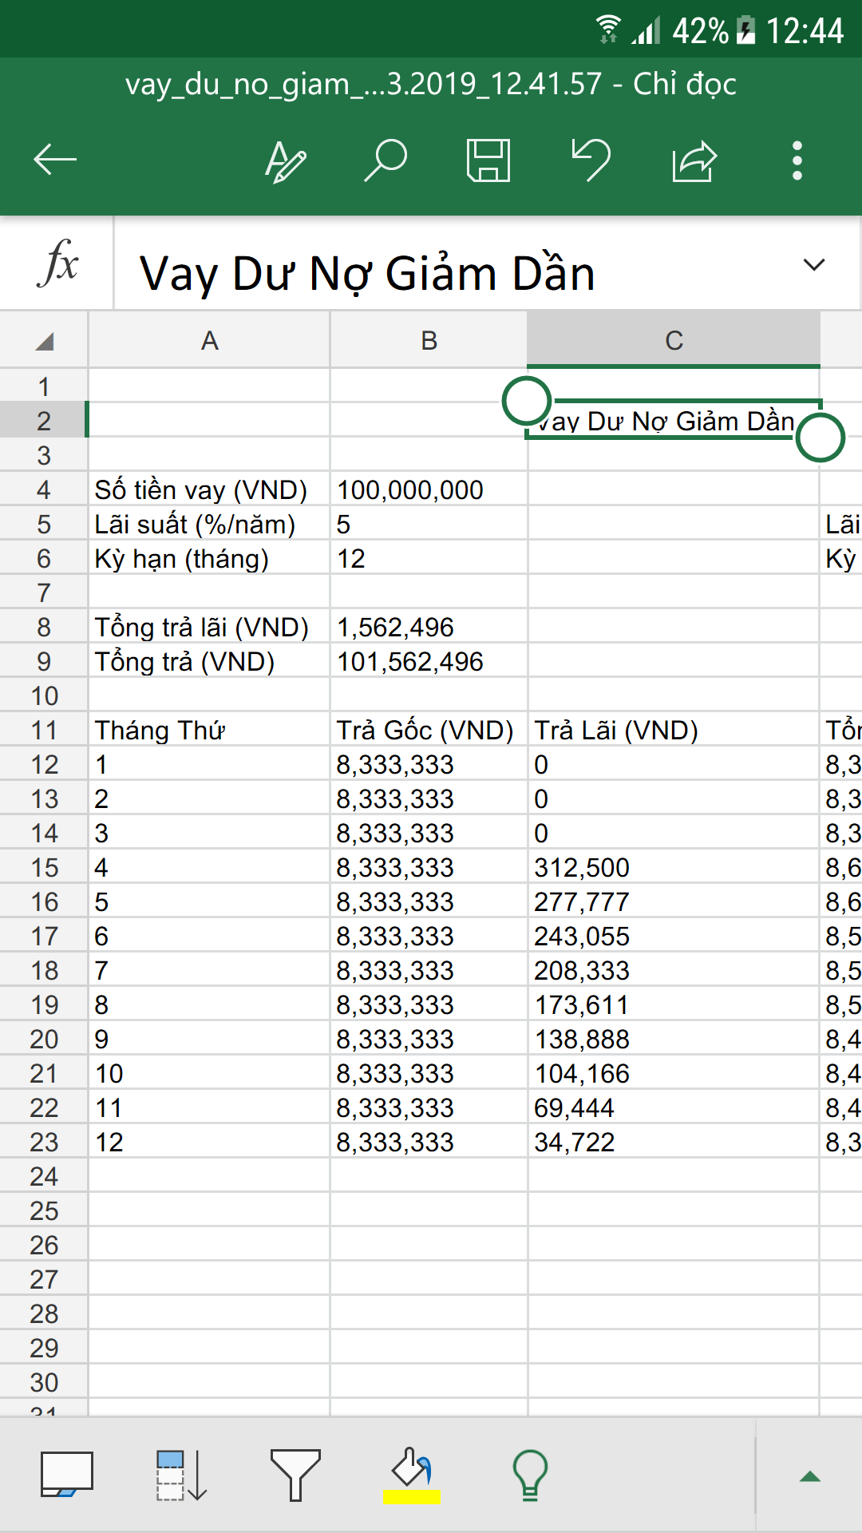The height and width of the screenshot is (1533, 862).
Task: Open the sort rows icon
Action: tap(181, 1476)
